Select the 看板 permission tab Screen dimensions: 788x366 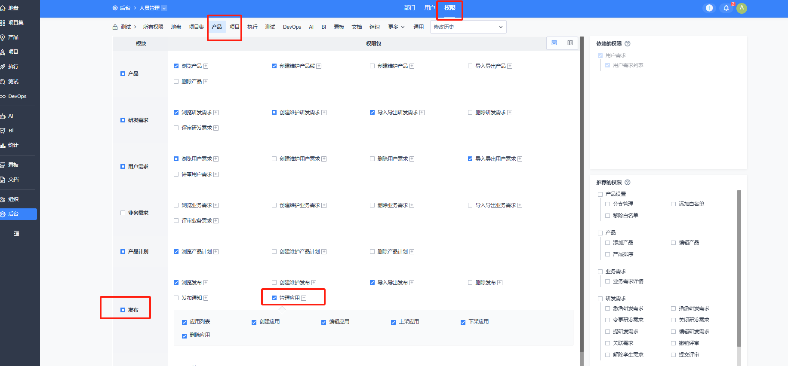point(339,27)
